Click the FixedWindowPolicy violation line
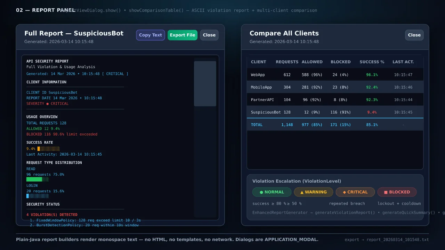 tap(85, 220)
